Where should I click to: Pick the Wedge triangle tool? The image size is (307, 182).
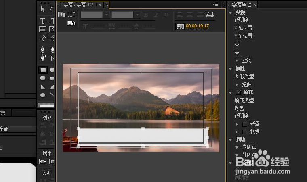click(43, 87)
